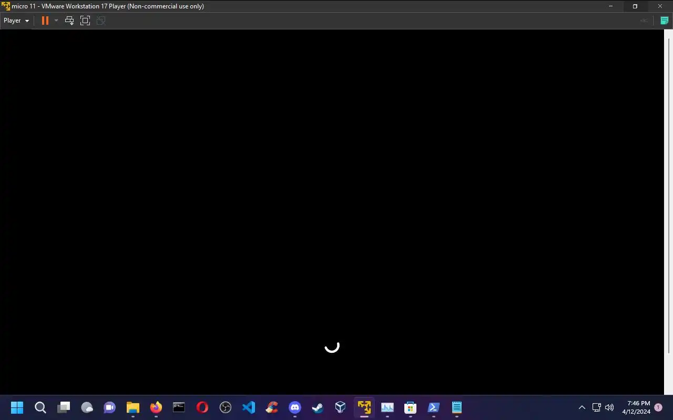Launch VirtualBox from the taskbar
The height and width of the screenshot is (420, 673).
pyautogui.click(x=341, y=407)
